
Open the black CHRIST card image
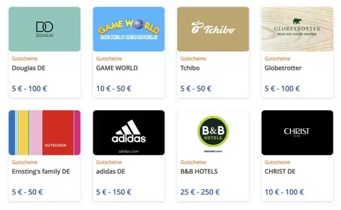297,133
